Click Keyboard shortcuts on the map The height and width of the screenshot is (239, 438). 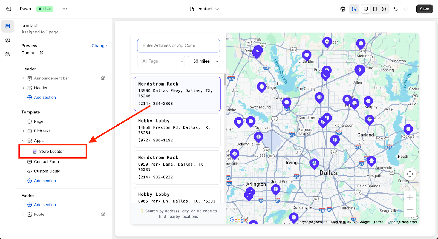tap(313, 222)
